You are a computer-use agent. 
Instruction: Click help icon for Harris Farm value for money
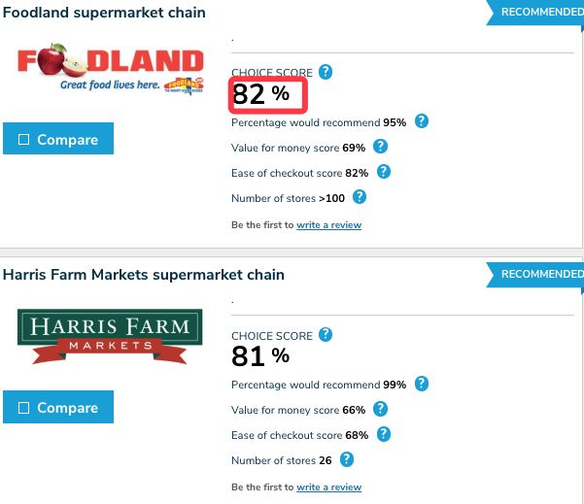tap(380, 409)
